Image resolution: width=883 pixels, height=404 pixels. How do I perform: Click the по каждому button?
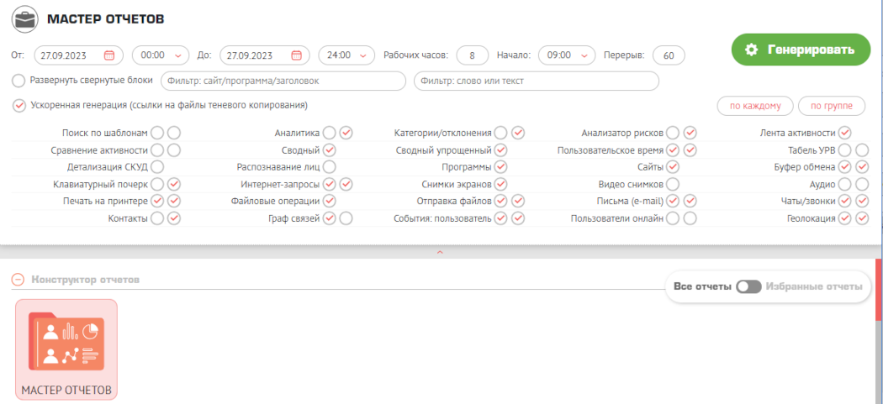click(x=754, y=106)
